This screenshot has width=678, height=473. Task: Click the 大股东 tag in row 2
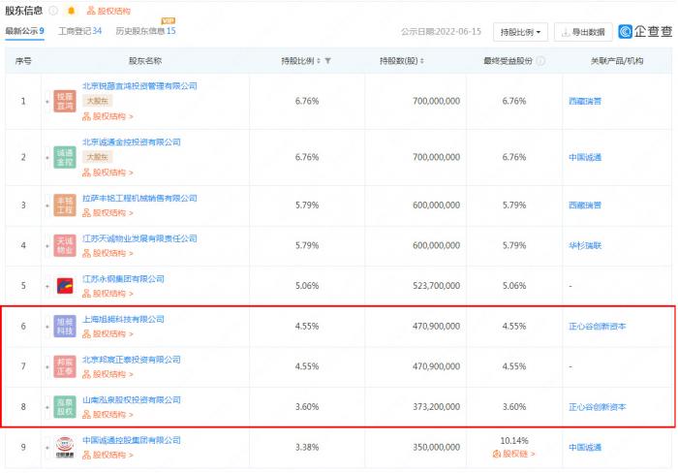click(97, 157)
